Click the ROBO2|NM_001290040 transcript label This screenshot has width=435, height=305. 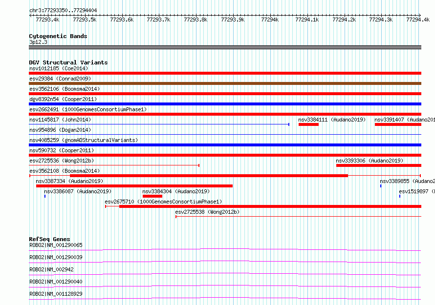click(x=56, y=282)
